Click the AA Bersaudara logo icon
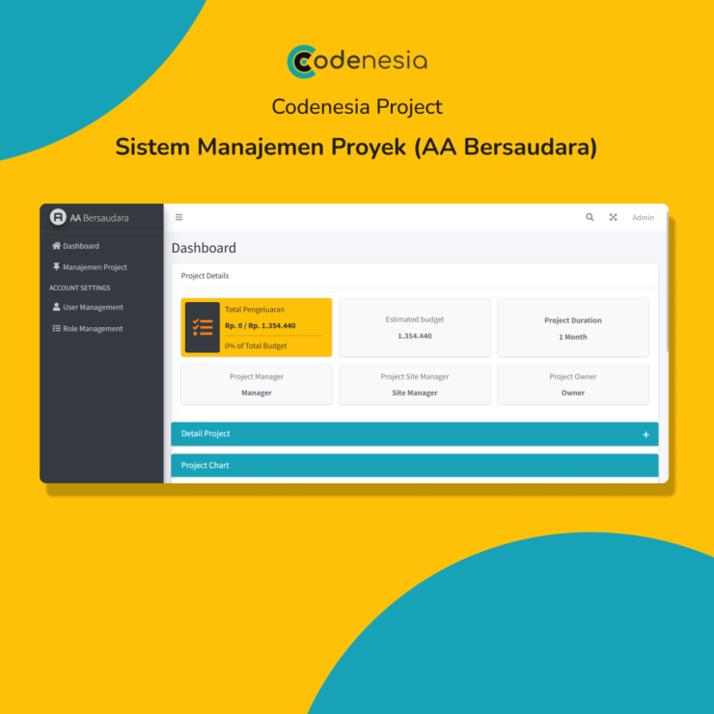This screenshot has width=714, height=714. click(58, 217)
